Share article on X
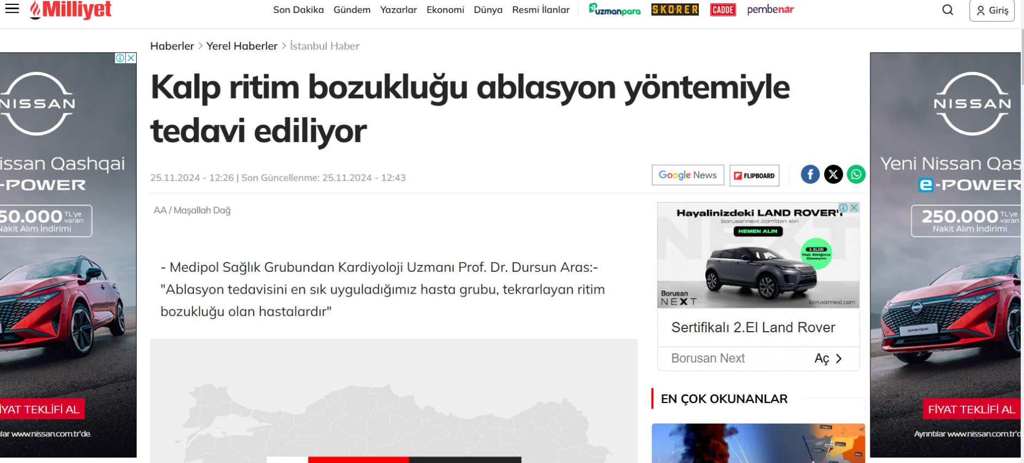 (833, 174)
